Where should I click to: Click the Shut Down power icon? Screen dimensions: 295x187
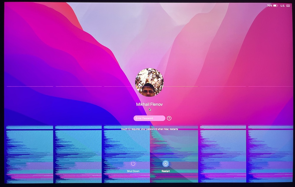pos(133,163)
